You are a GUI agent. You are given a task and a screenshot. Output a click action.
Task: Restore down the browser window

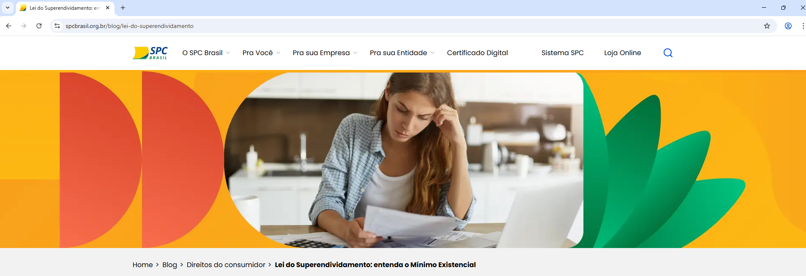(783, 8)
